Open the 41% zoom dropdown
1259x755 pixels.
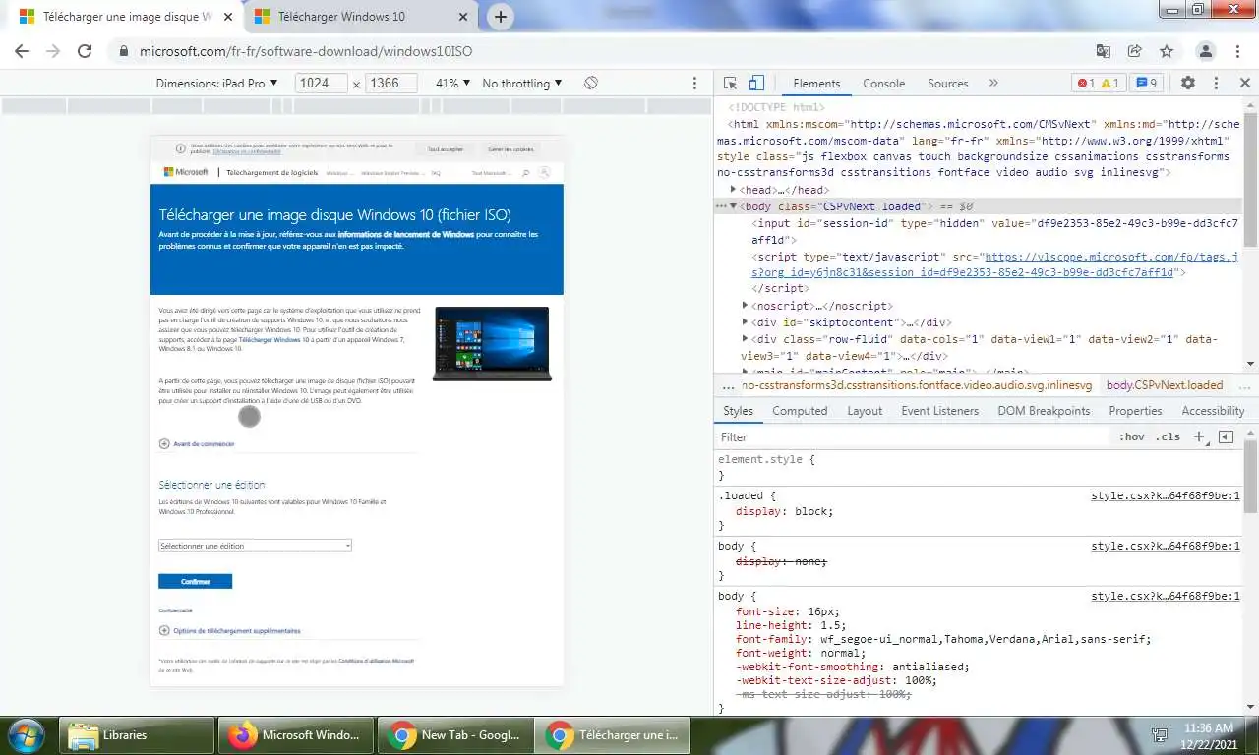click(x=452, y=84)
